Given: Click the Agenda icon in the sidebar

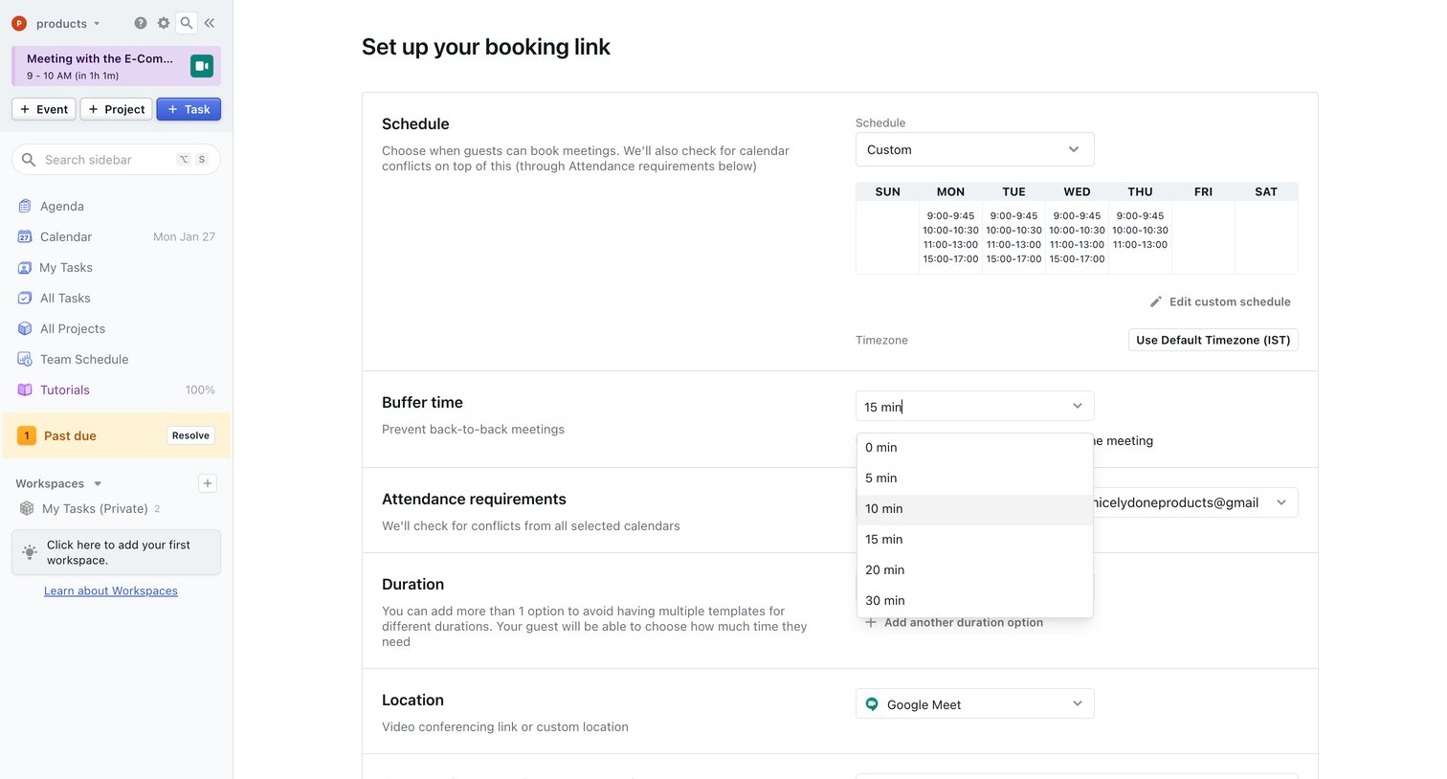Looking at the screenshot, I should coord(25,206).
